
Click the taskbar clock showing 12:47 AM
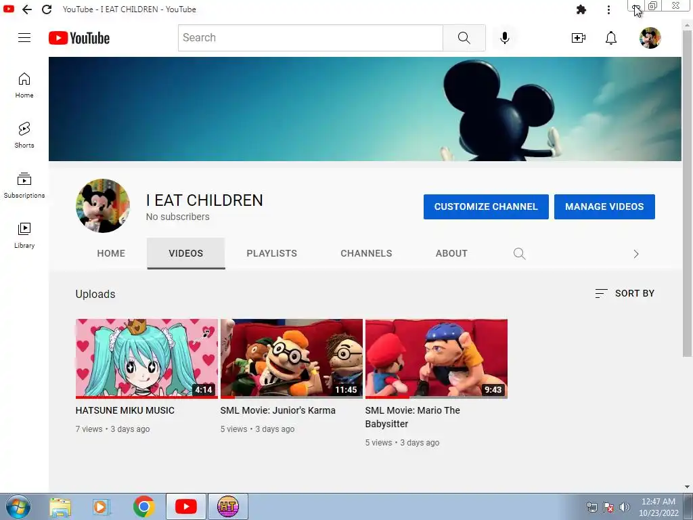click(658, 507)
